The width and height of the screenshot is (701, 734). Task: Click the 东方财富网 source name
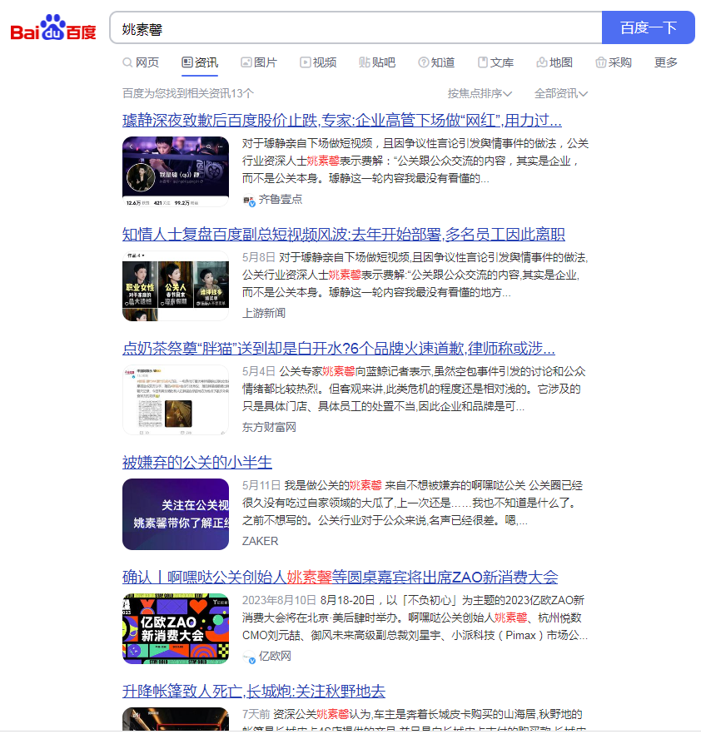click(x=269, y=427)
